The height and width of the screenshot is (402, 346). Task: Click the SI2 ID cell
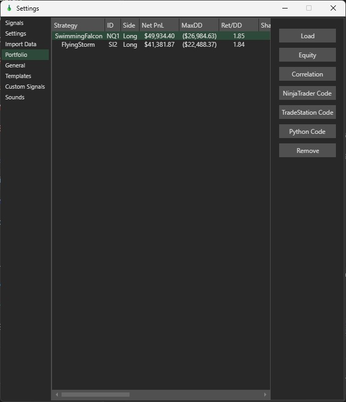(113, 45)
